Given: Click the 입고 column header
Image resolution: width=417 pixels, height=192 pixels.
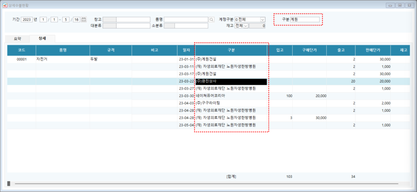Looking at the screenshot, I should coord(280,50).
